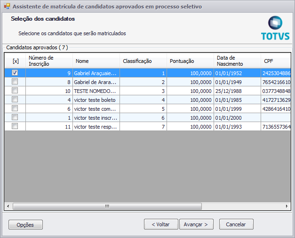Viewport: 295px width, 238px height.
Task: Click Pontuação cell in TESTE NOMEDO row
Action: [x=190, y=91]
